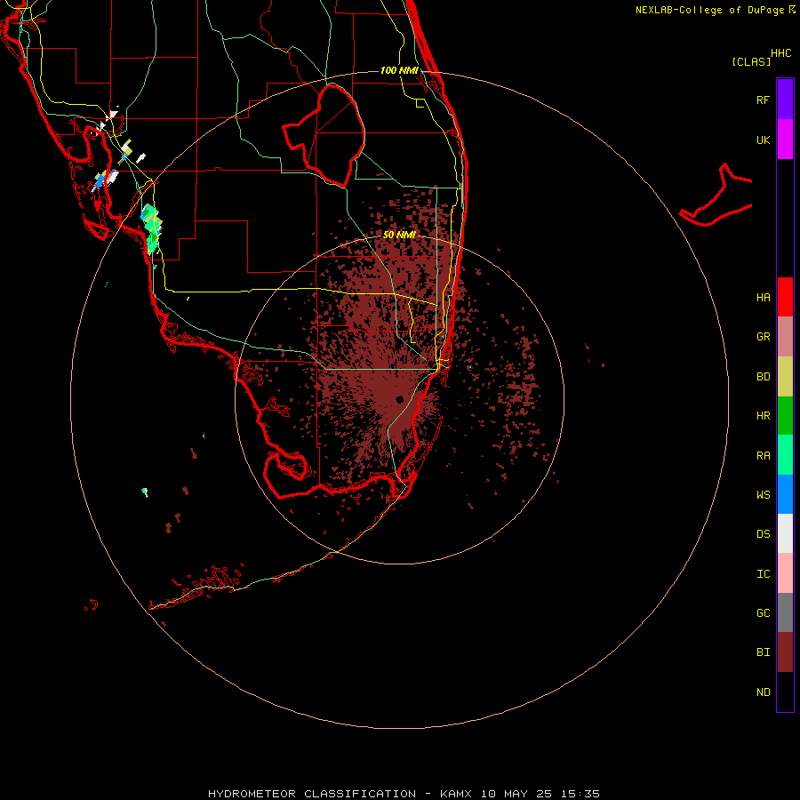Select the dusty pink GR legend color
800x800 pixels.
pyautogui.click(x=785, y=337)
